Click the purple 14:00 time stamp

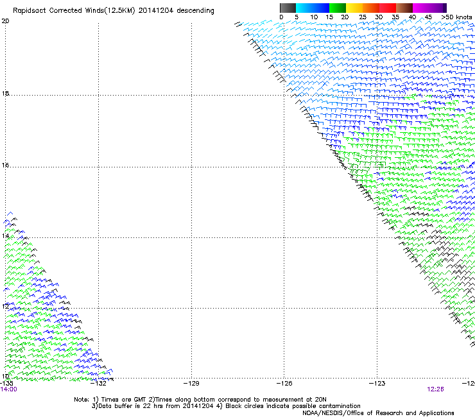(x=9, y=389)
